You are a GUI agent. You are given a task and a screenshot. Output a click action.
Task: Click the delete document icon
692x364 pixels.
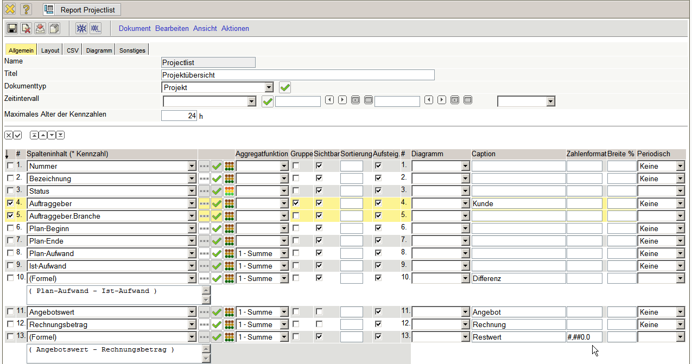click(26, 28)
